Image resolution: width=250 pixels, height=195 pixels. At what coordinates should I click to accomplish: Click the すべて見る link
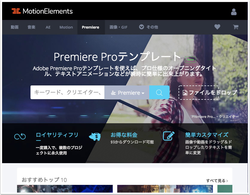[x=217, y=181]
